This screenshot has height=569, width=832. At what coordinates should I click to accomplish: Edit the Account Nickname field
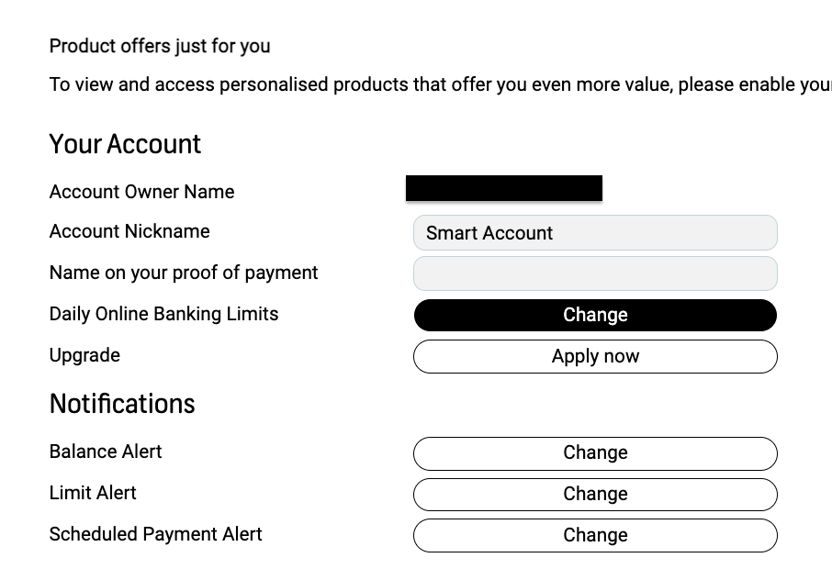click(x=595, y=233)
